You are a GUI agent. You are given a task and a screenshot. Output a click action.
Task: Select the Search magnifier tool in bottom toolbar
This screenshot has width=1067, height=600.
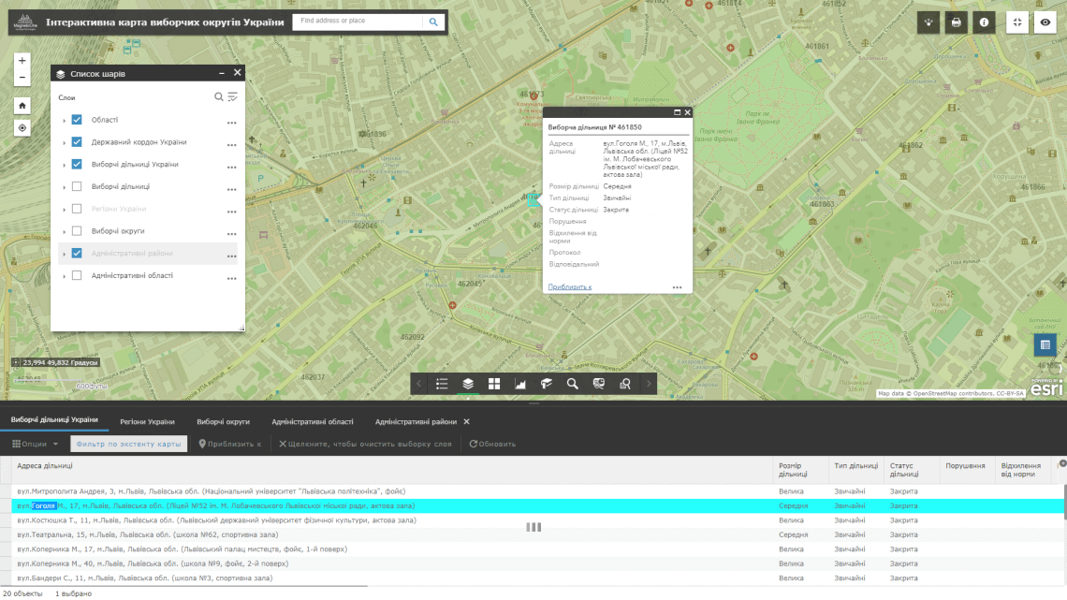click(572, 383)
